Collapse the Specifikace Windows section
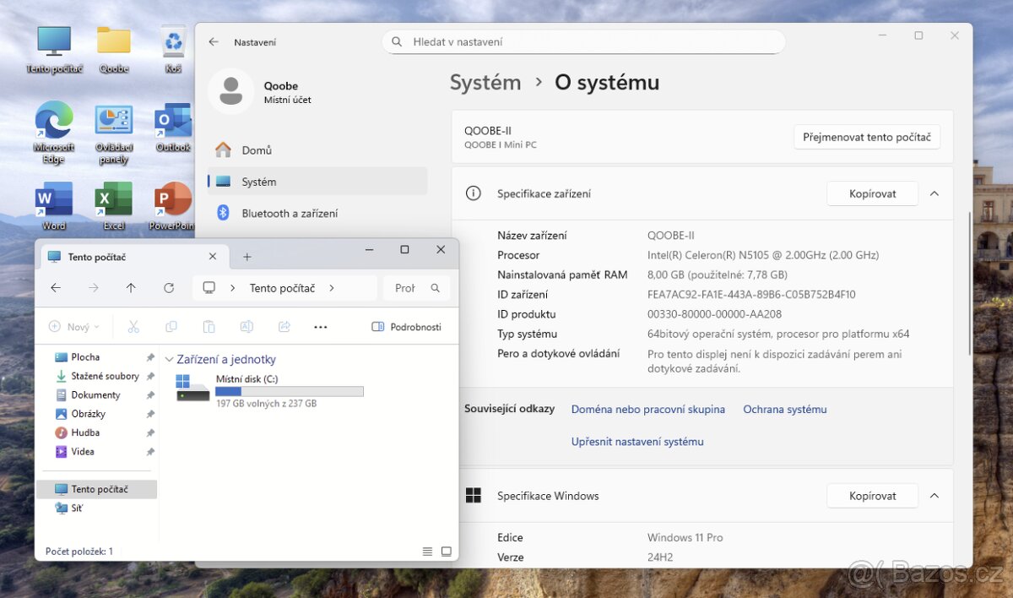 [934, 496]
